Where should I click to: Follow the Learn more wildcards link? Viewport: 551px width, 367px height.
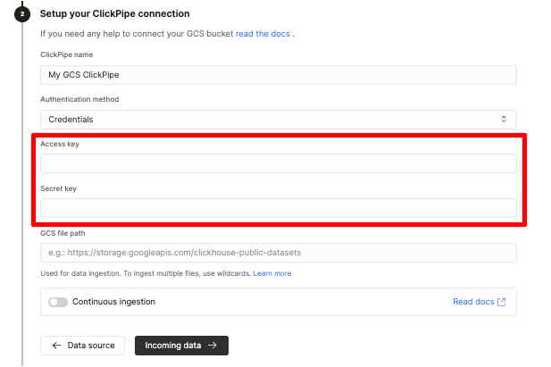pos(271,273)
